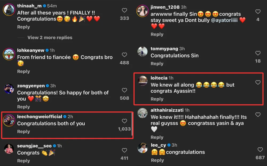Reply to thinaah_m's comment

click(x=23, y=27)
